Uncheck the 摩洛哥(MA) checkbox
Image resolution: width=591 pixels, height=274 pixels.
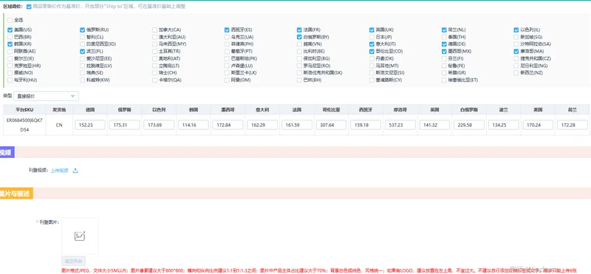516,51
